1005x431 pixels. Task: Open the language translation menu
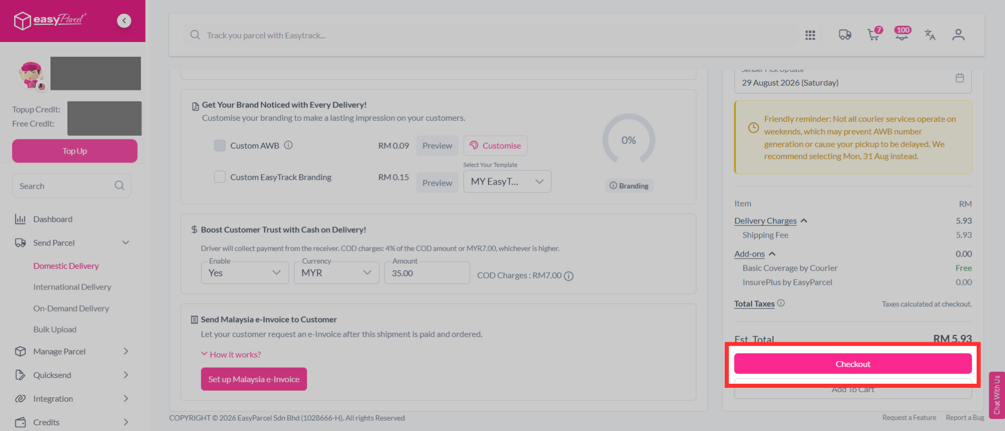tap(930, 35)
